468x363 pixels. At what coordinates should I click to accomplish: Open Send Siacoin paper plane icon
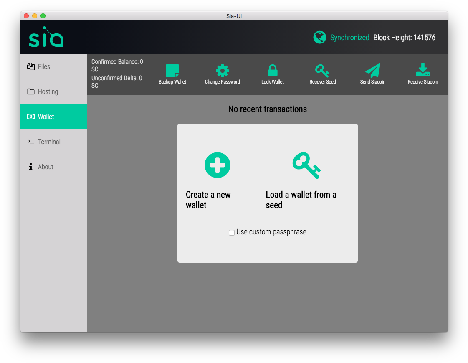pyautogui.click(x=372, y=71)
